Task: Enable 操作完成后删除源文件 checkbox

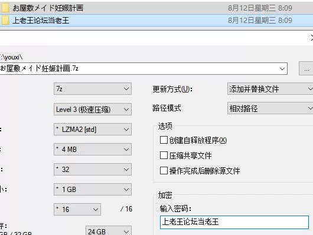Action: [164, 171]
